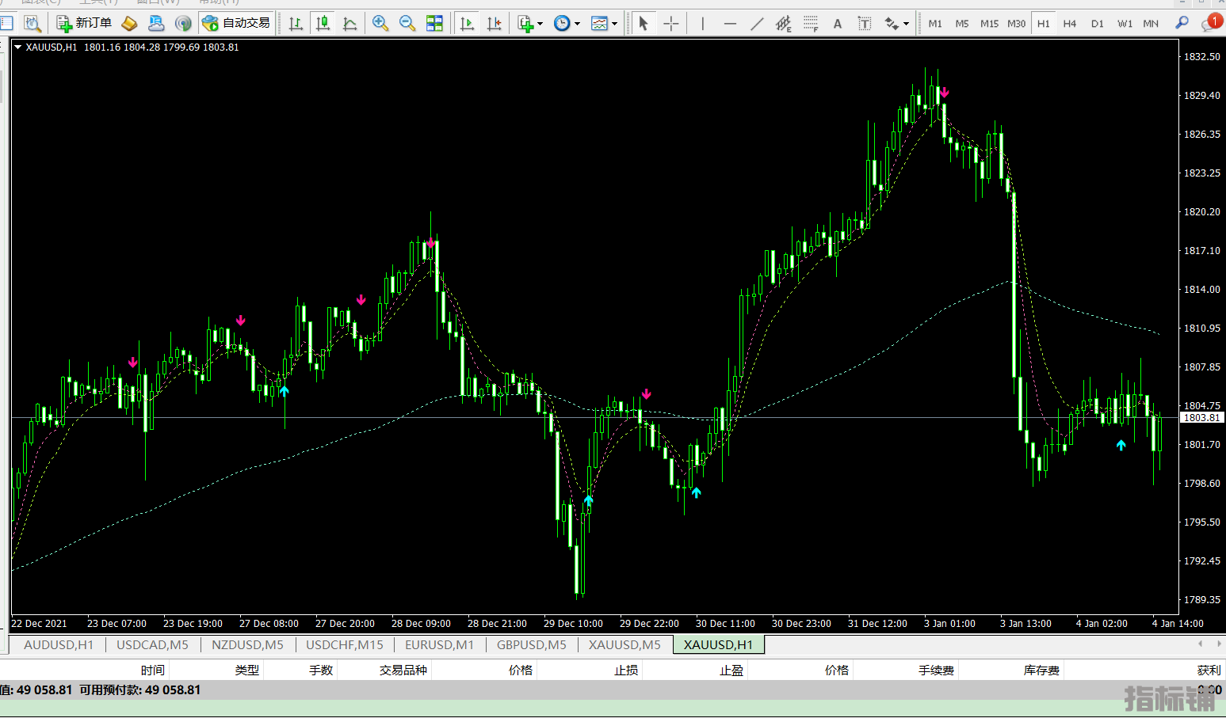
Task: Open the MetaEditor book icon
Action: (x=129, y=23)
